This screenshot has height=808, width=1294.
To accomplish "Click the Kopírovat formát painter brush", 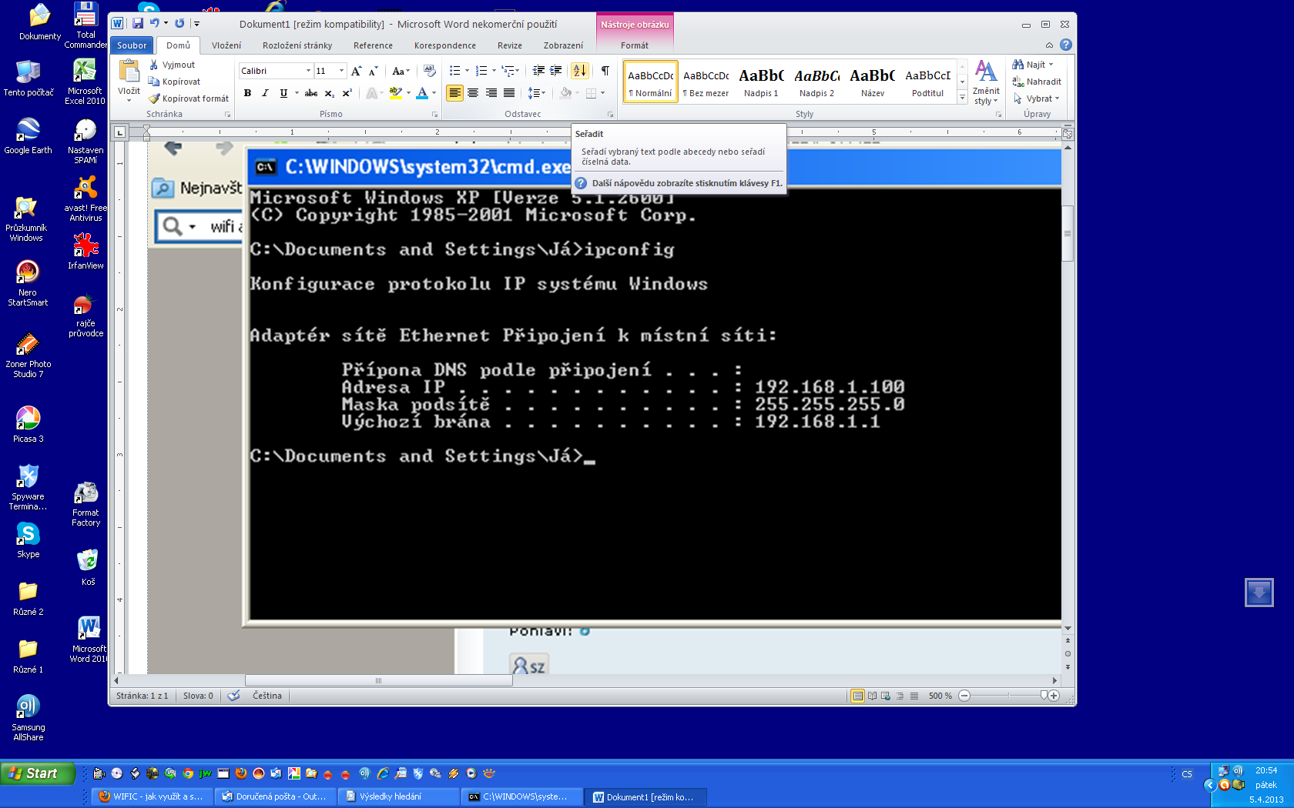I will point(154,98).
